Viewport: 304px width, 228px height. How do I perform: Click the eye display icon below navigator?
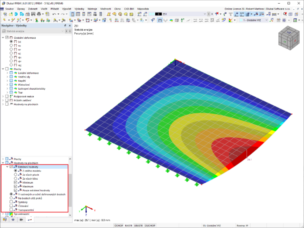tap(13, 220)
